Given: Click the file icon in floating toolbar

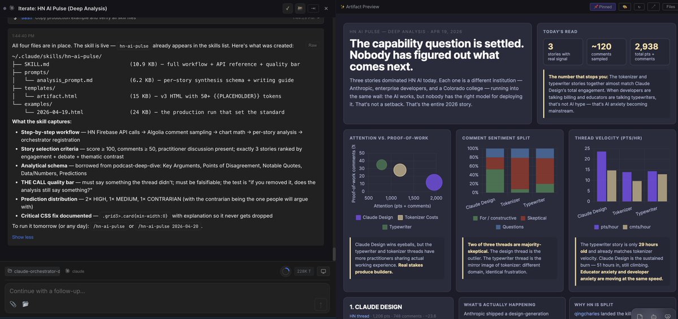Looking at the screenshot, I should (x=640, y=316).
